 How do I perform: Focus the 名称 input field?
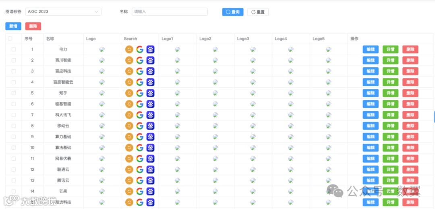170,12
